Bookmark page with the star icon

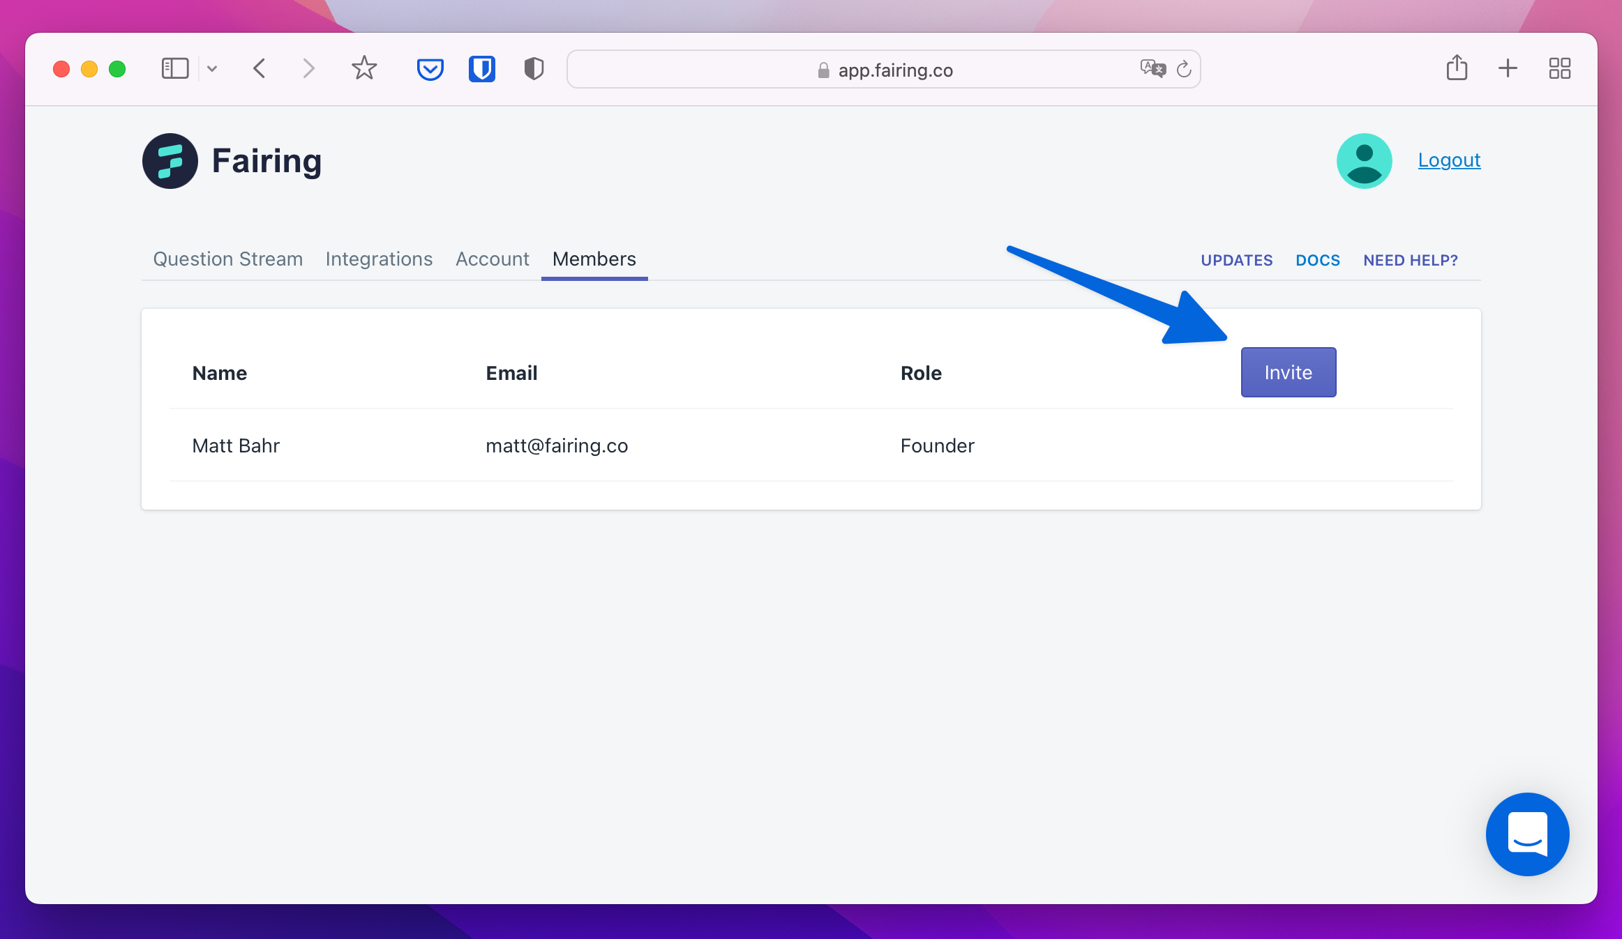point(363,68)
